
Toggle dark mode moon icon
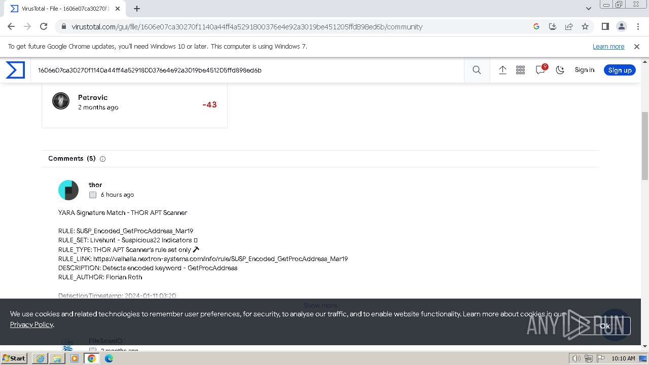pos(560,70)
